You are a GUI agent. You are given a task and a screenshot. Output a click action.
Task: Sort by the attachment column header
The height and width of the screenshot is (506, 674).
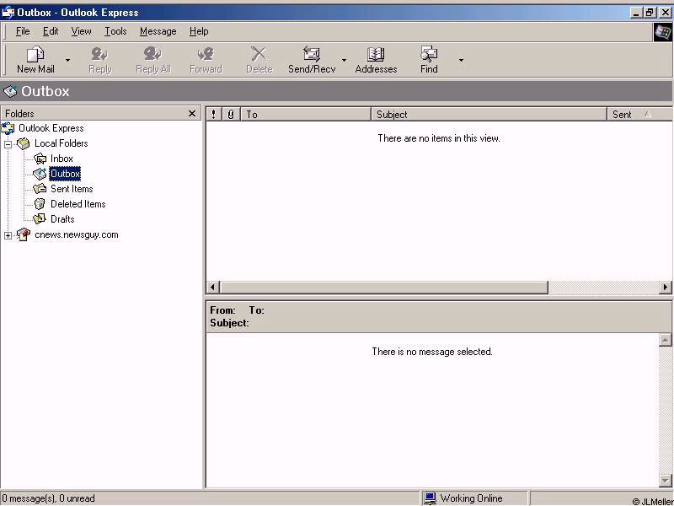point(231,115)
